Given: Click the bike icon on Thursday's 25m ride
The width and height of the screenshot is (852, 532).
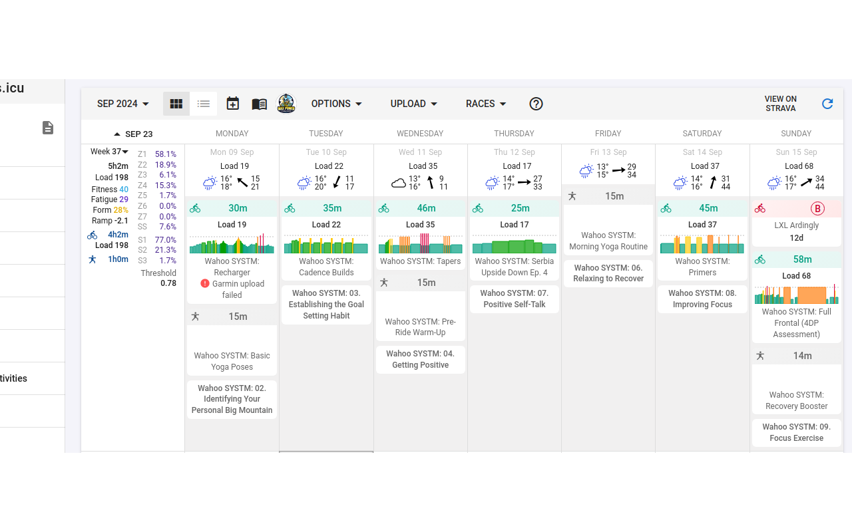Looking at the screenshot, I should pos(478,208).
